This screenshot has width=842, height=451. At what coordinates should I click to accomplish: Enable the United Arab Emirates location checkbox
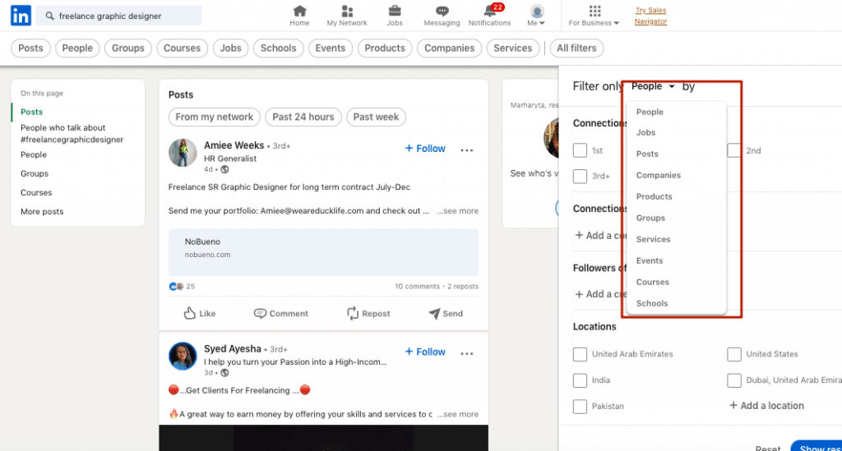click(580, 354)
